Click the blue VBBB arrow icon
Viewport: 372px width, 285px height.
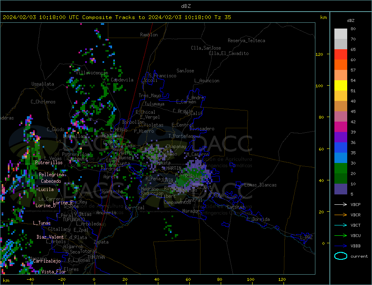(341, 246)
